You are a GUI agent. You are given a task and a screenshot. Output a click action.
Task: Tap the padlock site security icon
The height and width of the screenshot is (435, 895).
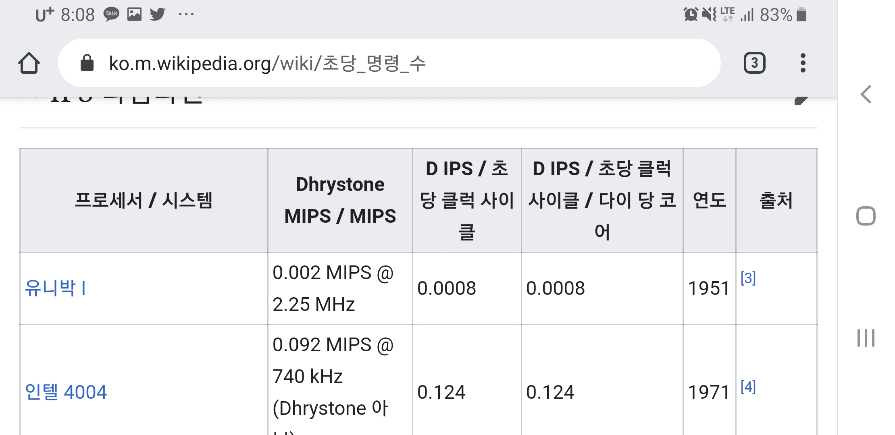click(x=87, y=63)
